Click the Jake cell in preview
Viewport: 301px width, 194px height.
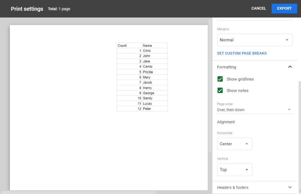(155, 61)
